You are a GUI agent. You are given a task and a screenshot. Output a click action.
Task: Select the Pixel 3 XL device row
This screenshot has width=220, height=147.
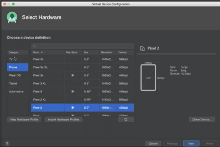(83, 83)
